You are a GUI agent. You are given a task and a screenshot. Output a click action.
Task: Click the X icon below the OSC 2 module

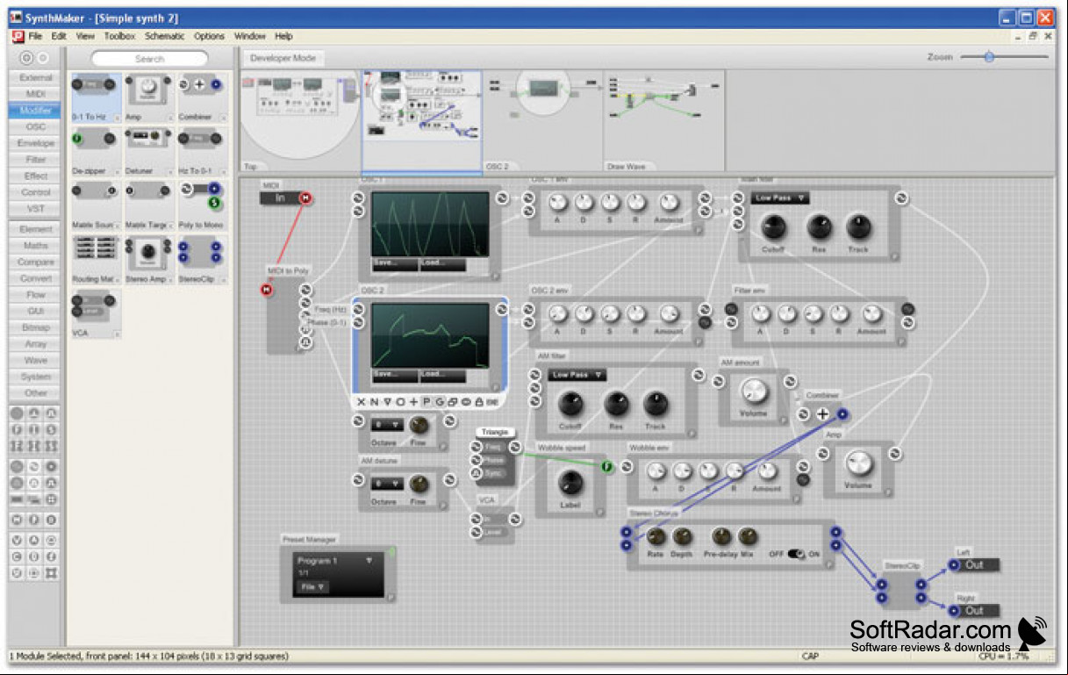tap(360, 402)
